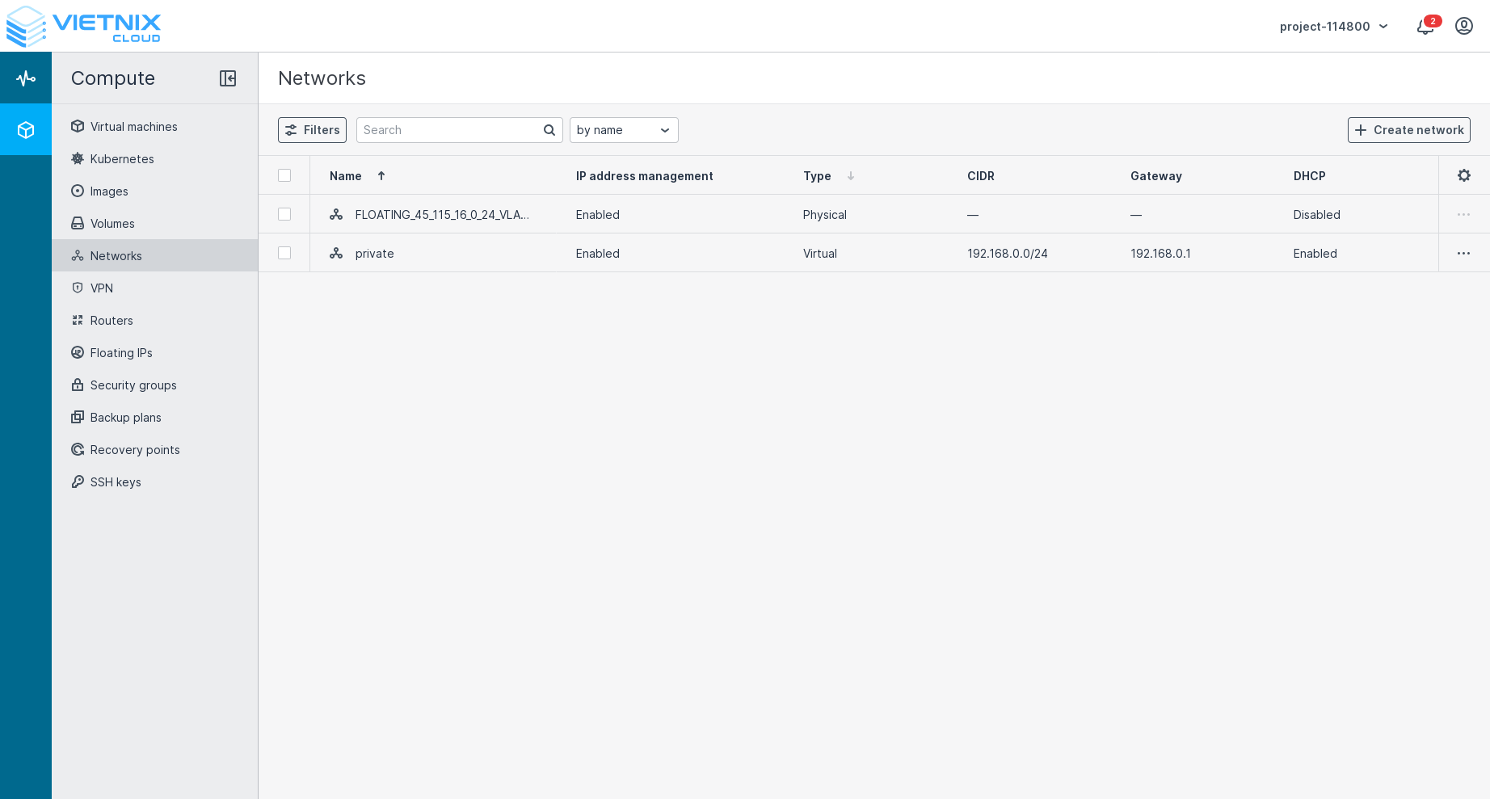1490x799 pixels.
Task: Open the private network details link
Action: 374,253
